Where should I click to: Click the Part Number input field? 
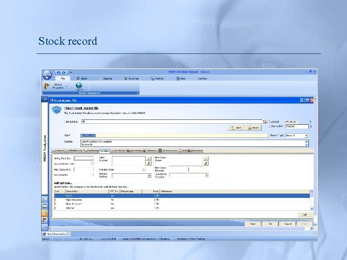[x=172, y=121]
